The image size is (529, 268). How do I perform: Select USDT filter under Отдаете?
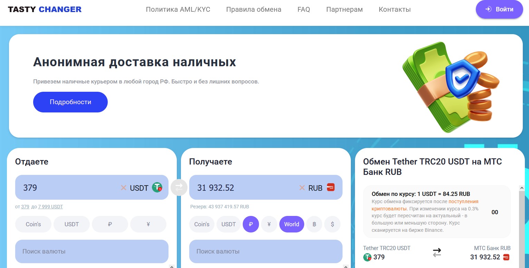pos(71,224)
